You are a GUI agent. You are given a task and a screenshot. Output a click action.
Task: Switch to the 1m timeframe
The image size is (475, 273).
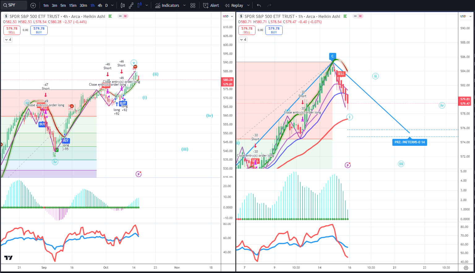tap(46, 5)
